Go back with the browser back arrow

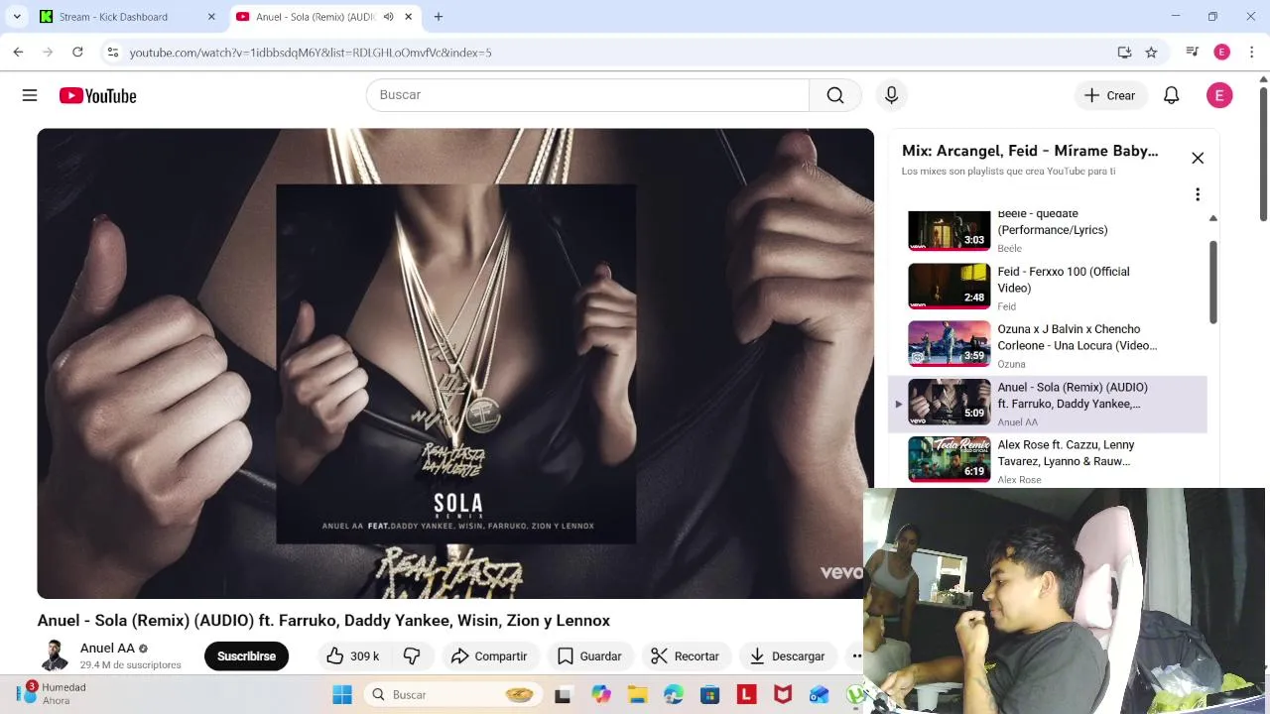(x=18, y=52)
